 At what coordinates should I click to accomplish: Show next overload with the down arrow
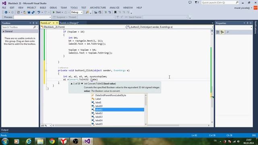click(82, 84)
